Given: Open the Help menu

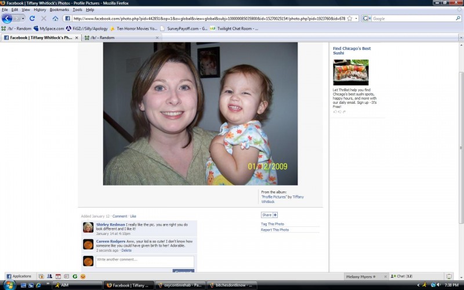Looking at the screenshot, I should pyautogui.click(x=90, y=9).
